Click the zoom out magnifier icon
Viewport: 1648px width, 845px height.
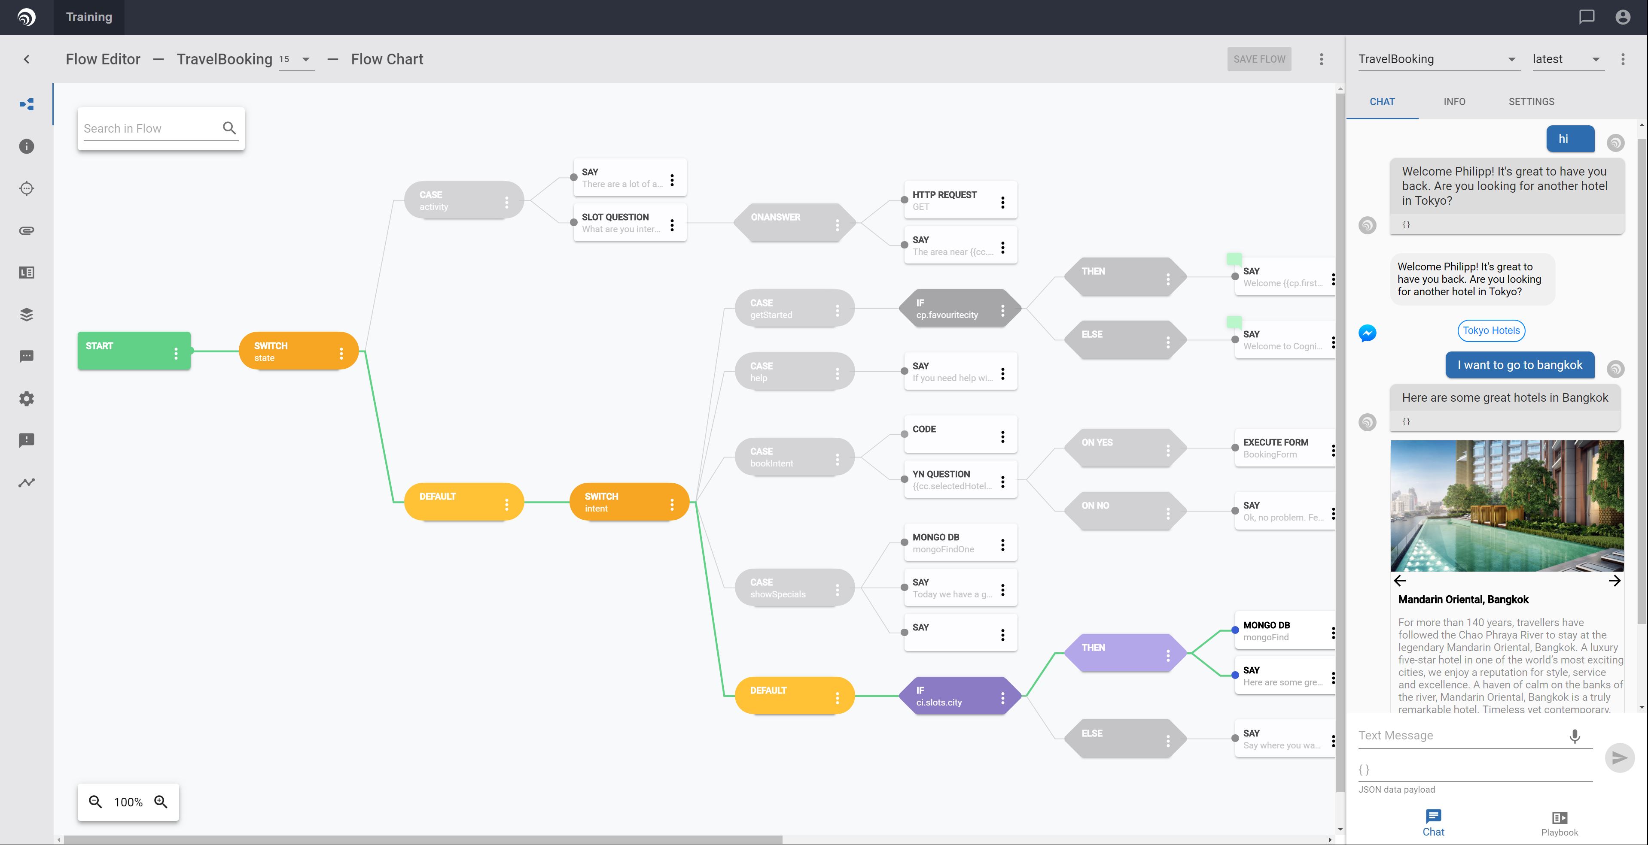[x=95, y=802]
